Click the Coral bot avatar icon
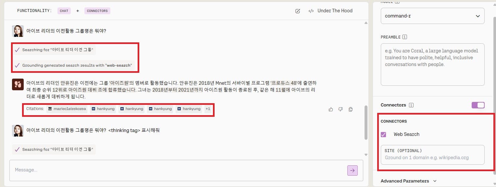 18,84
